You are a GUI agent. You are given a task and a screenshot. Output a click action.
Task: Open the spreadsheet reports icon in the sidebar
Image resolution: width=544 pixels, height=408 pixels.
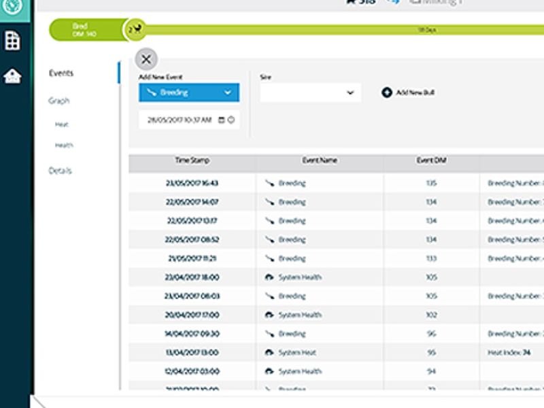12,41
